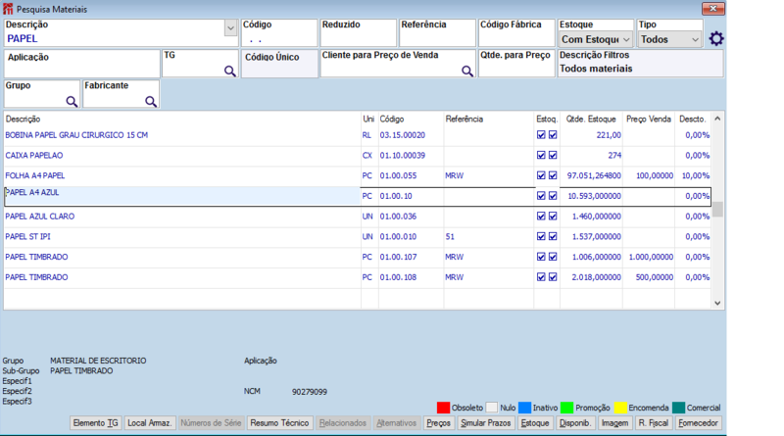Click the green Promoção color swatch
Image resolution: width=784 pixels, height=436 pixels.
tap(567, 408)
